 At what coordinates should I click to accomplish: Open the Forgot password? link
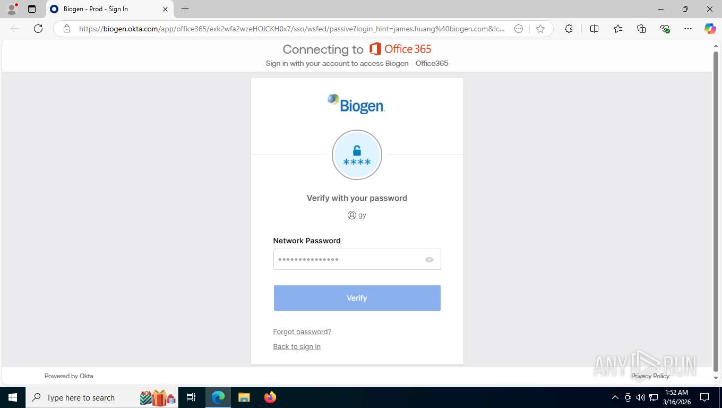302,331
